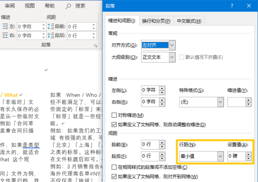Click the dialog help question mark
This screenshot has width=258, height=182.
pos(232,6)
